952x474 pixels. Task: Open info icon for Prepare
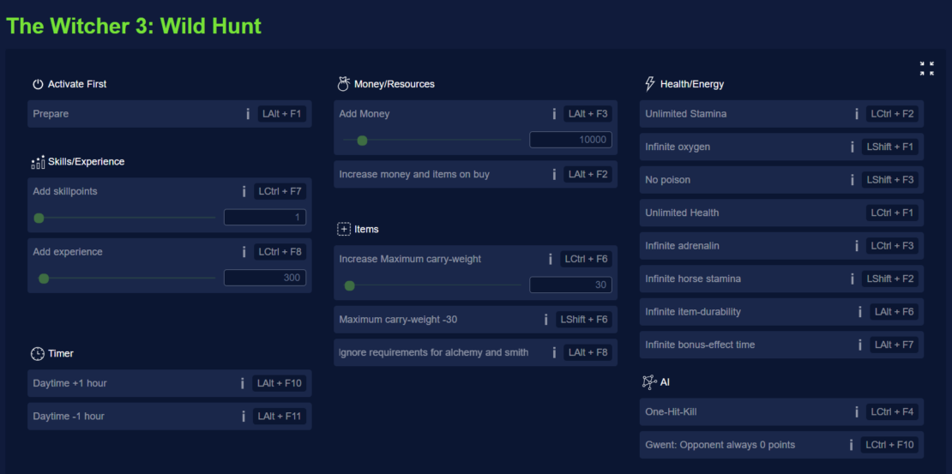point(248,114)
